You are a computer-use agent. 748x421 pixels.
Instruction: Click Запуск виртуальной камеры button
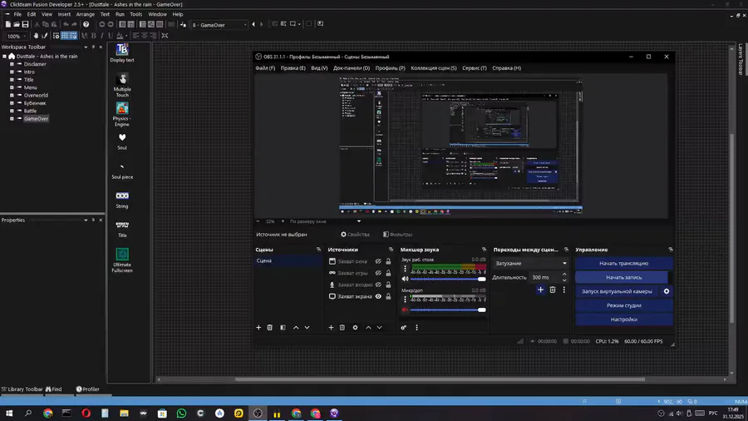(617, 291)
